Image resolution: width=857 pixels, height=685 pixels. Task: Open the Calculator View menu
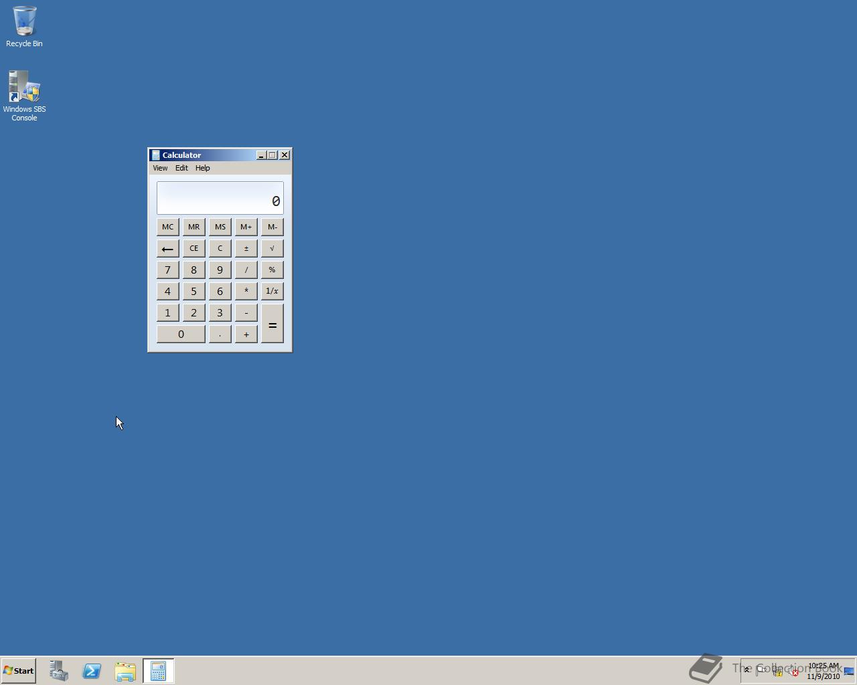click(160, 168)
